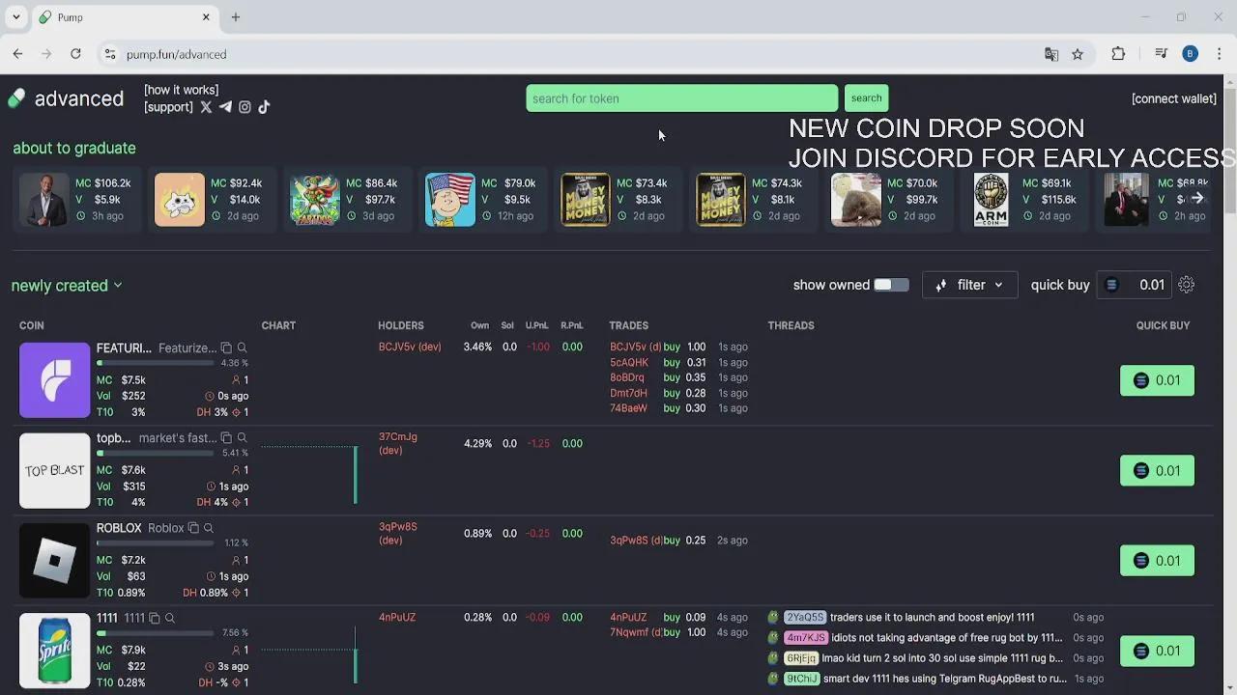Open the Instagram social link
The image size is (1237, 695).
pos(245,107)
